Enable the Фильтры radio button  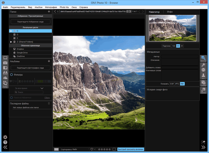12,75
